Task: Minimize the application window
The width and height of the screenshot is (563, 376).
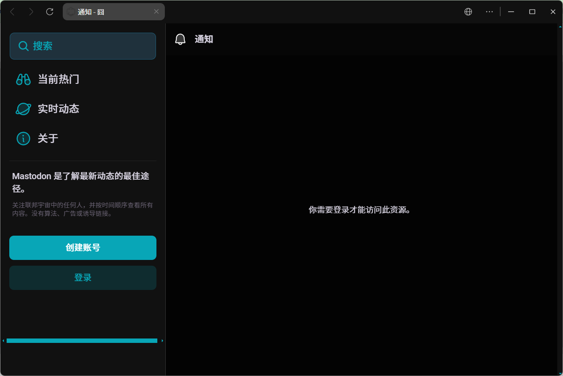Action: click(x=511, y=12)
